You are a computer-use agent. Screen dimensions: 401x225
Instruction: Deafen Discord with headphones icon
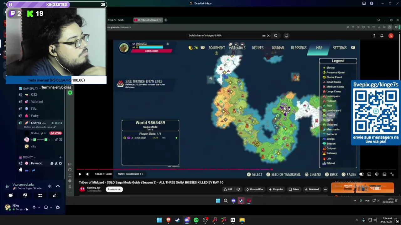(x=46, y=207)
